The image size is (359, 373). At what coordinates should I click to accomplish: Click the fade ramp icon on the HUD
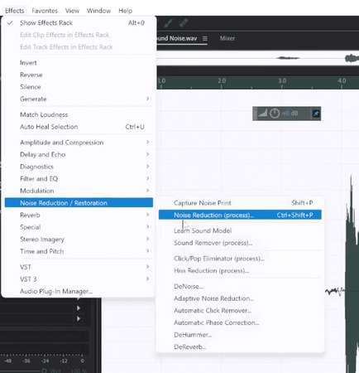262,114
